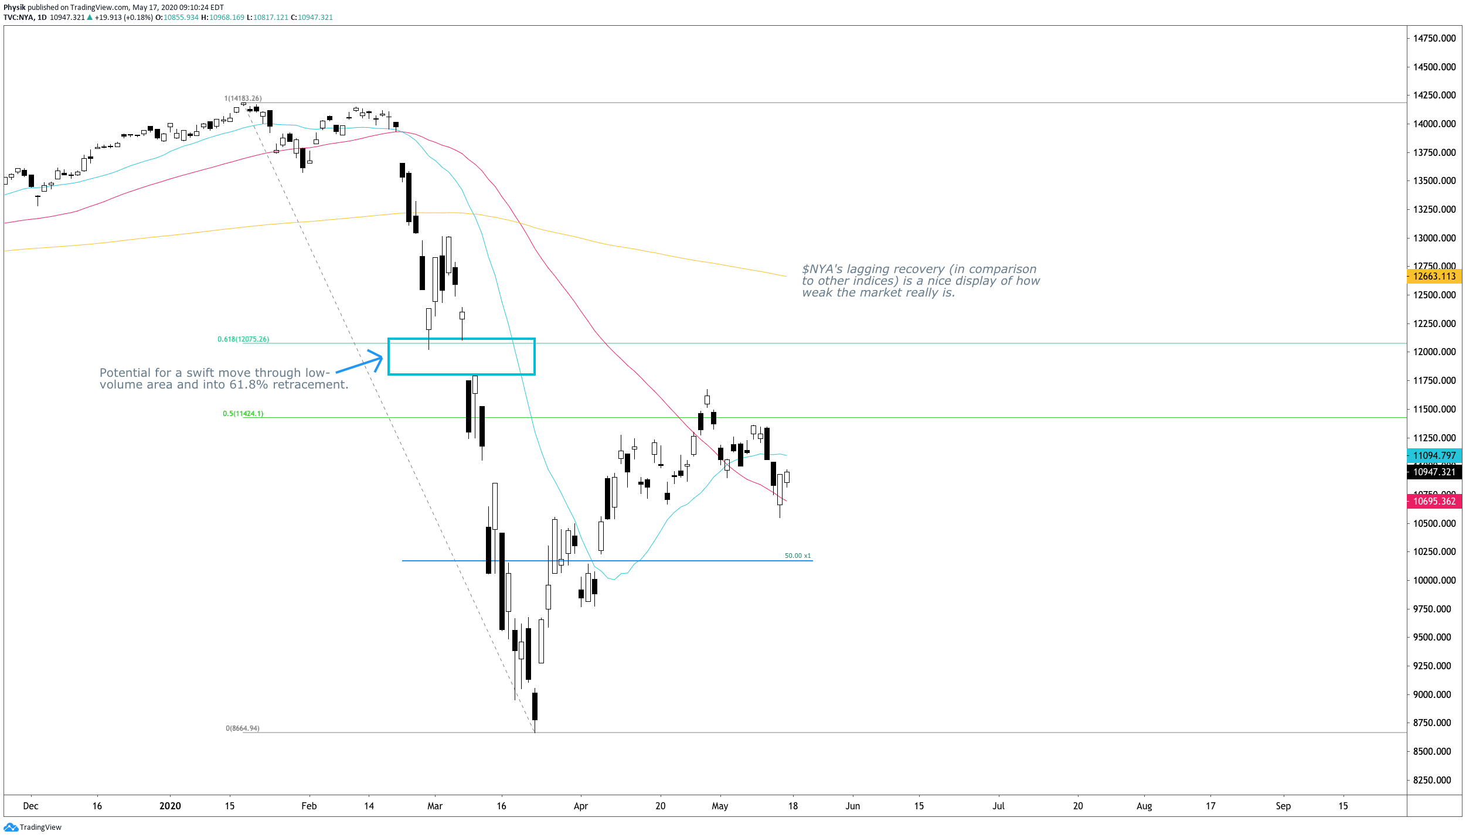This screenshot has height=838, width=1466.
Task: Click the O:10855.934 open value
Action: point(177,18)
